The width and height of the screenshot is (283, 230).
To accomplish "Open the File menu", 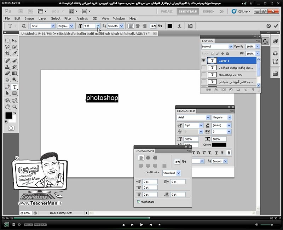I will click(7, 18).
